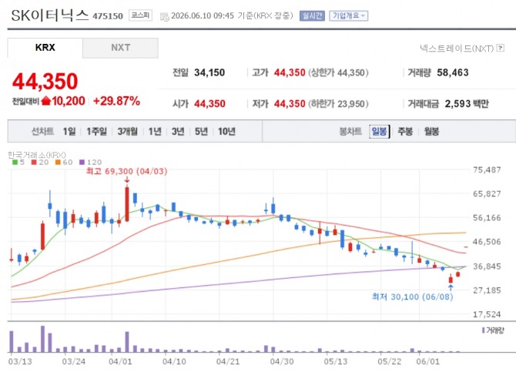Image resolution: width=516 pixels, height=372 pixels.
Task: Click the purple 120-day moving average swatch
Action: point(82,162)
